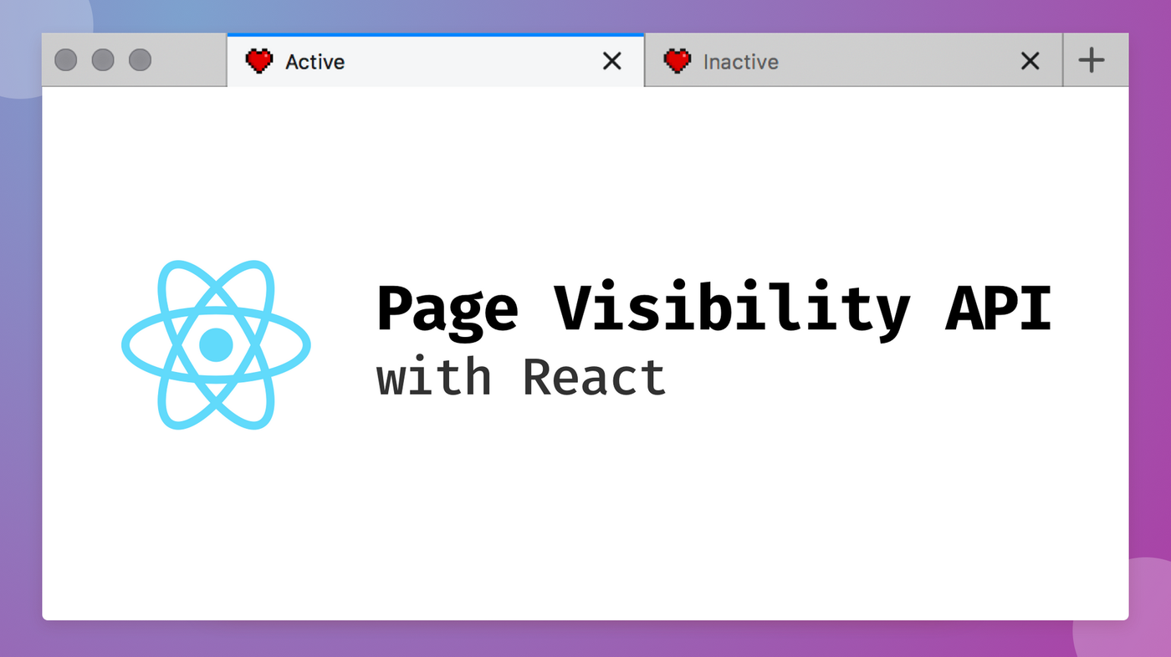Viewport: 1171px width, 657px height.
Task: Click the 'Page Visibility API' heading
Action: point(713,310)
